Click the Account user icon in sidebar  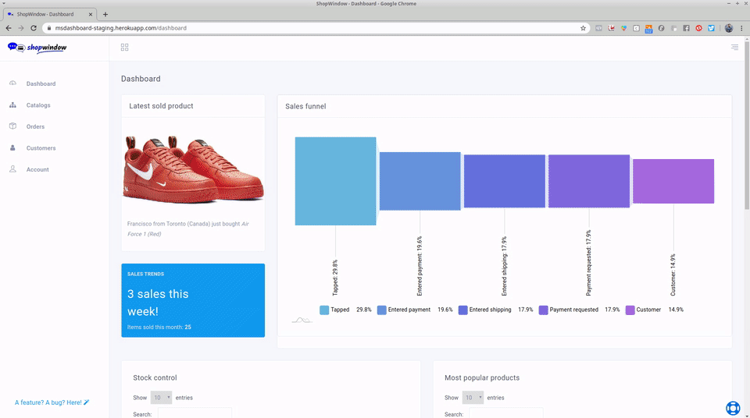point(13,169)
